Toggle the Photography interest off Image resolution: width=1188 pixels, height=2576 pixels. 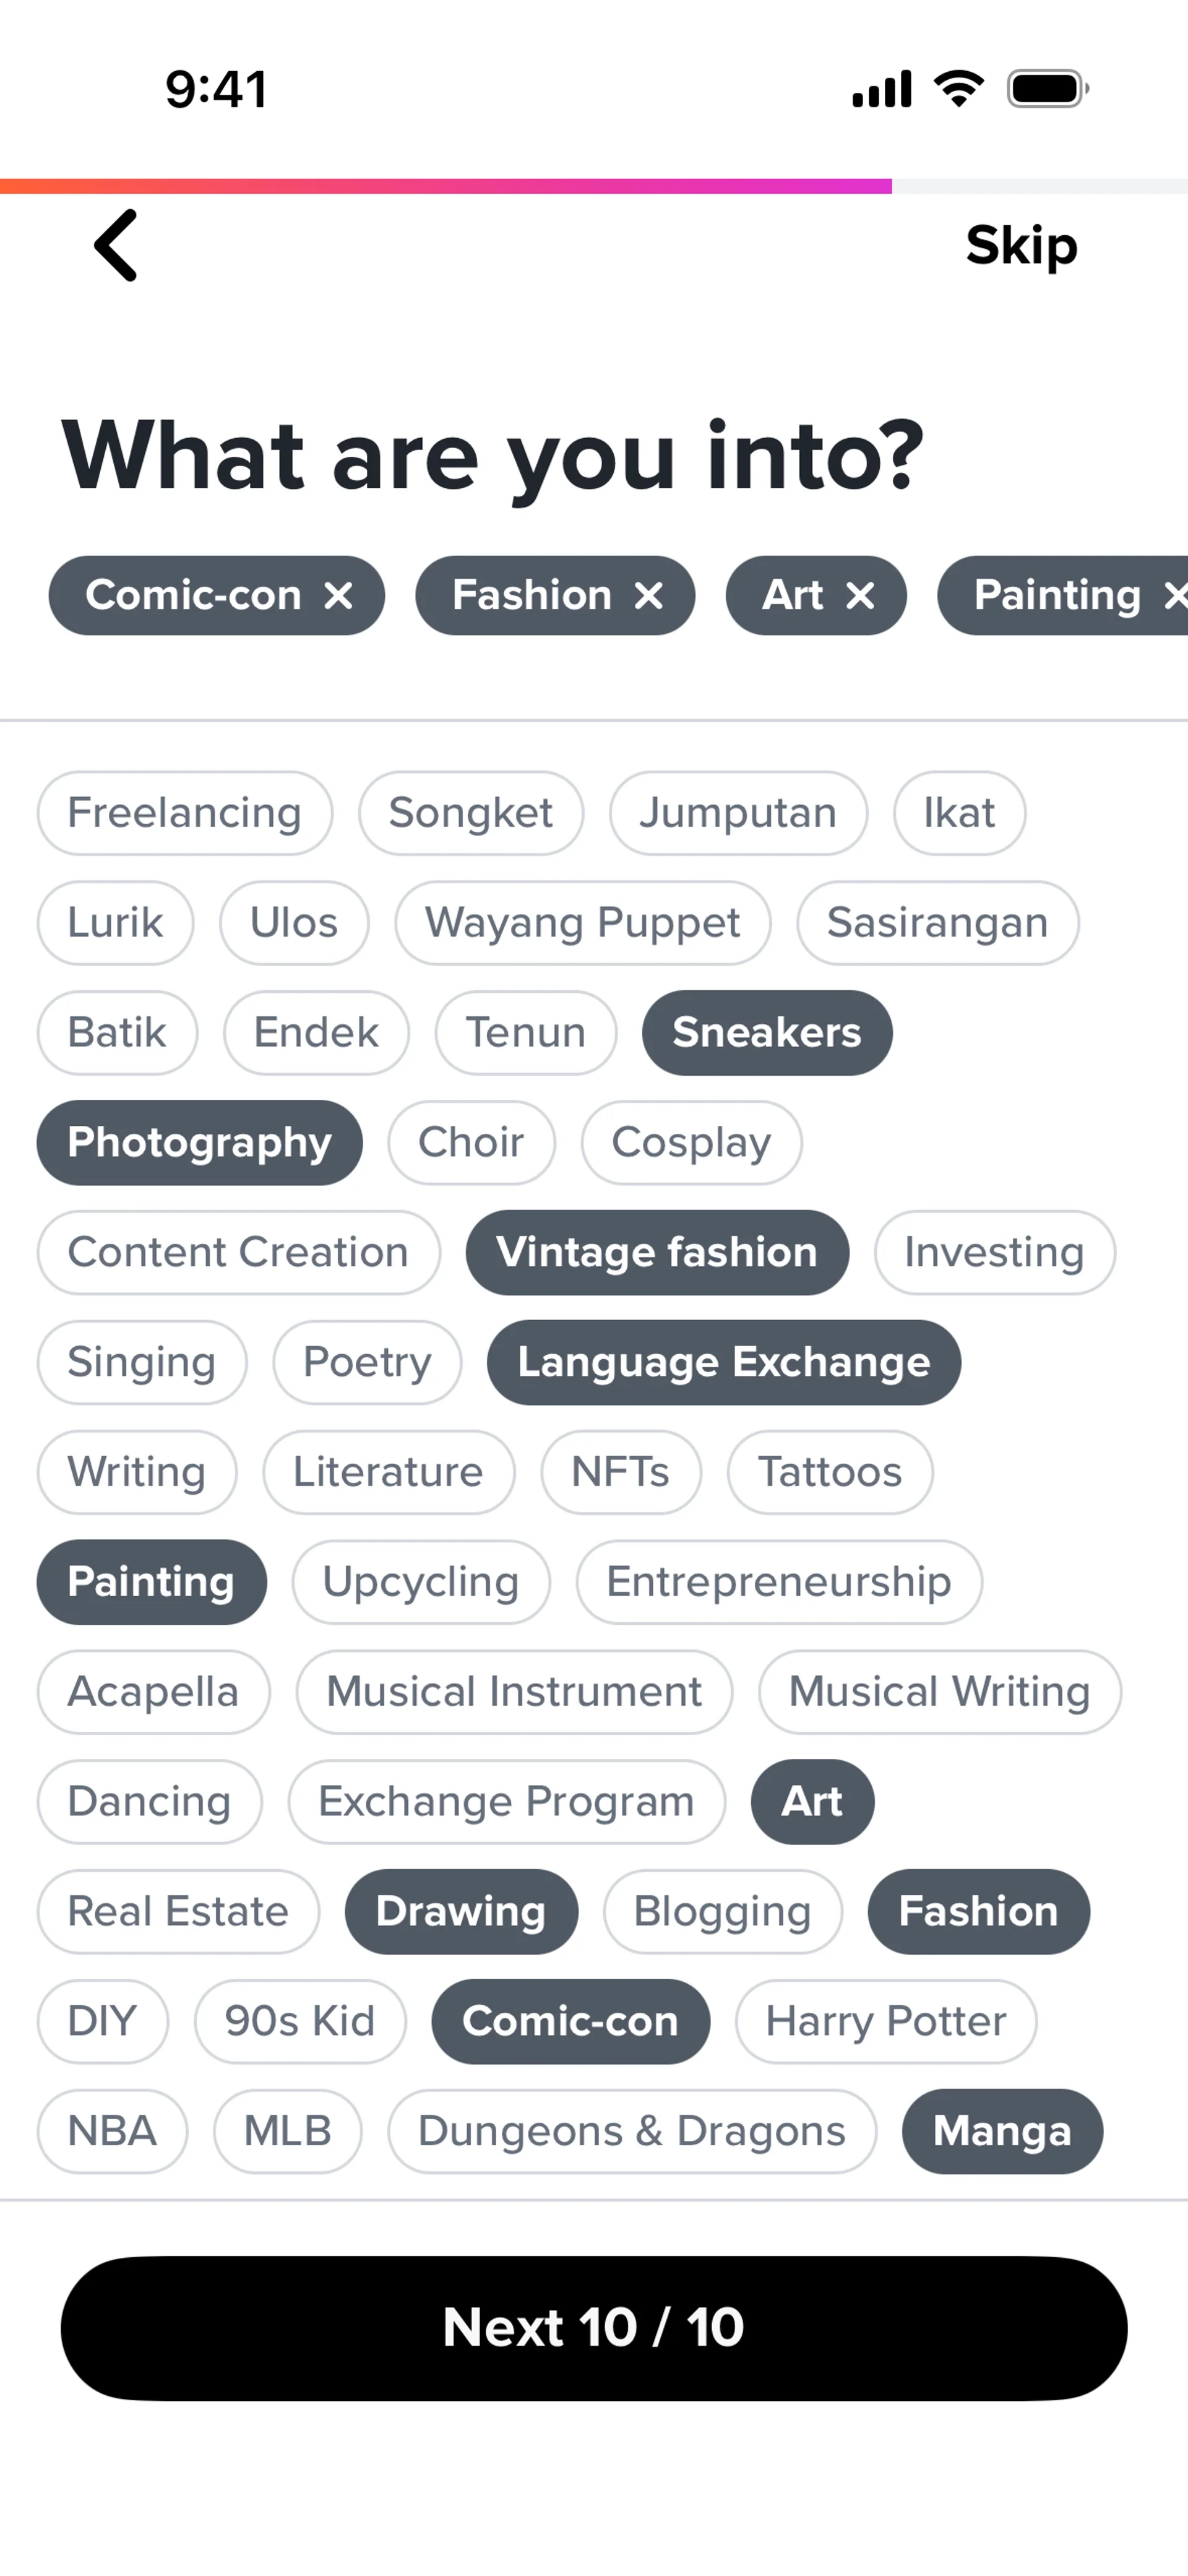(199, 1143)
